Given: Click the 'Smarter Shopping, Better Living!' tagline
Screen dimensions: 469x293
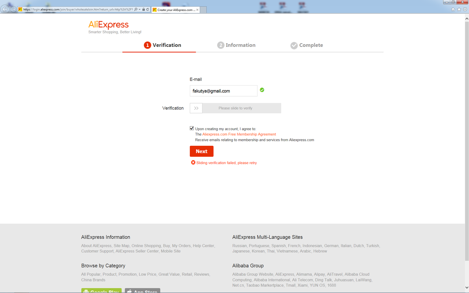Looking at the screenshot, I should (115, 32).
